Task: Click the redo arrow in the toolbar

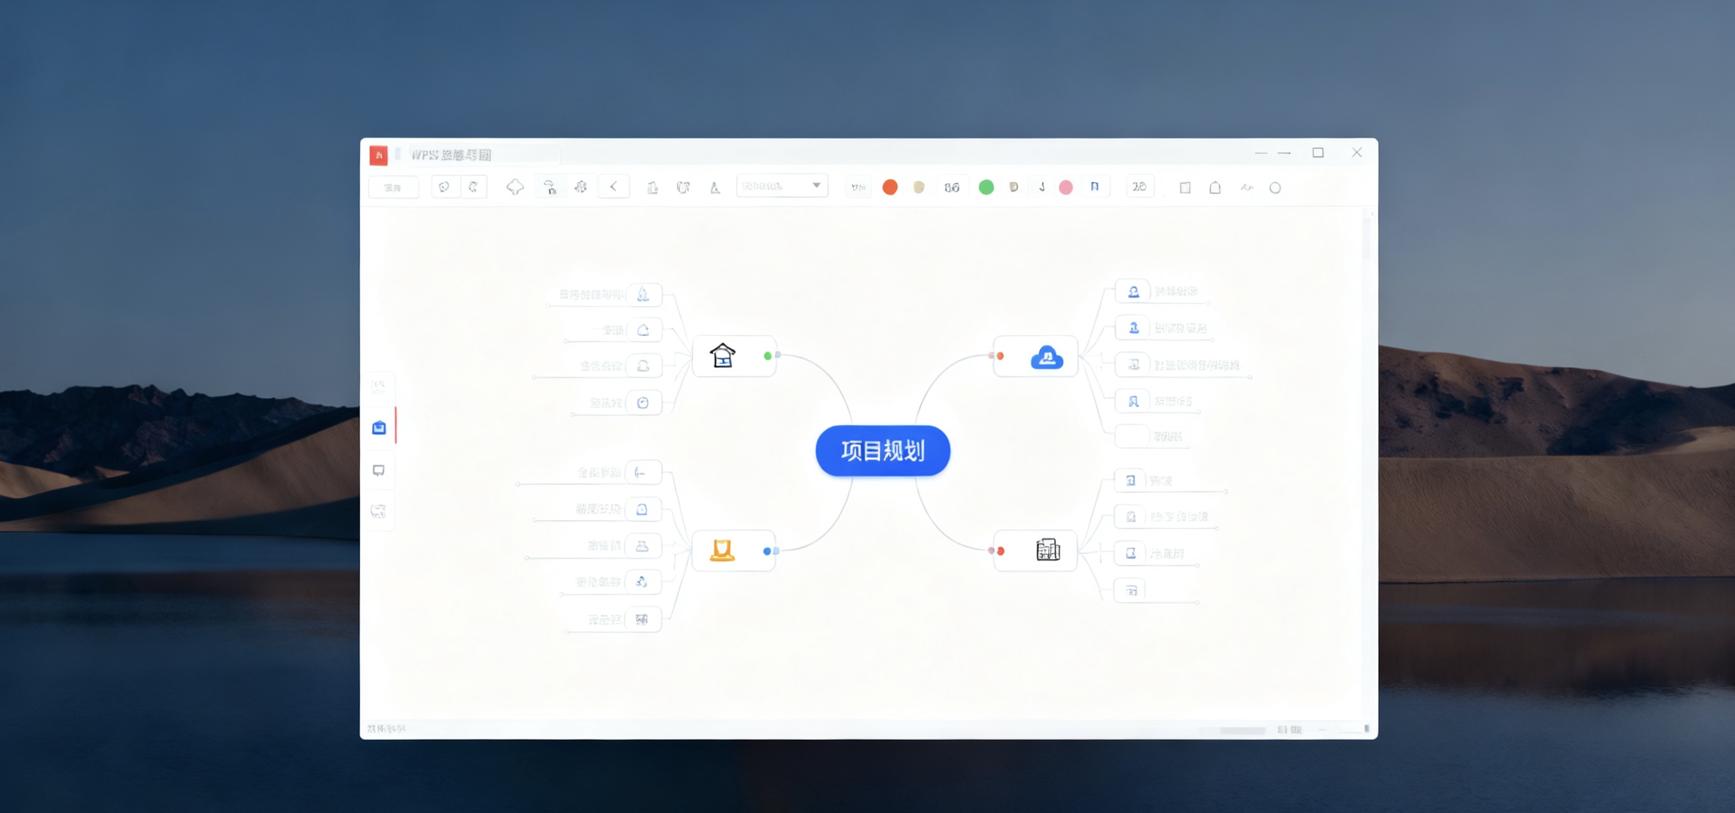Action: coord(473,187)
